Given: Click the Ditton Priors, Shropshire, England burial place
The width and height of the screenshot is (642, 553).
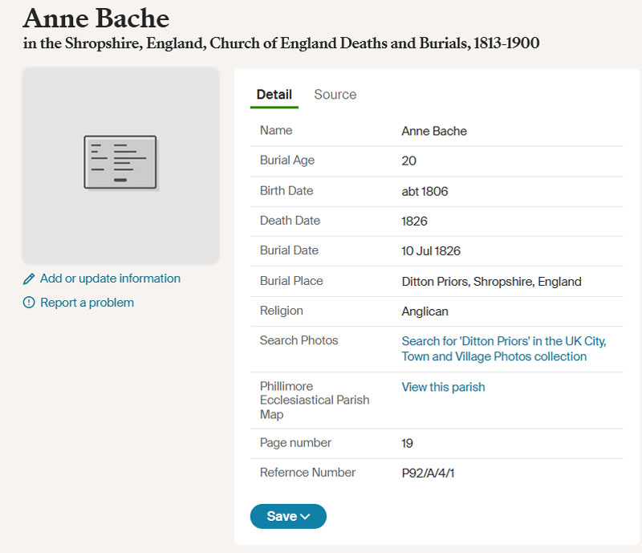Looking at the screenshot, I should coord(491,282).
